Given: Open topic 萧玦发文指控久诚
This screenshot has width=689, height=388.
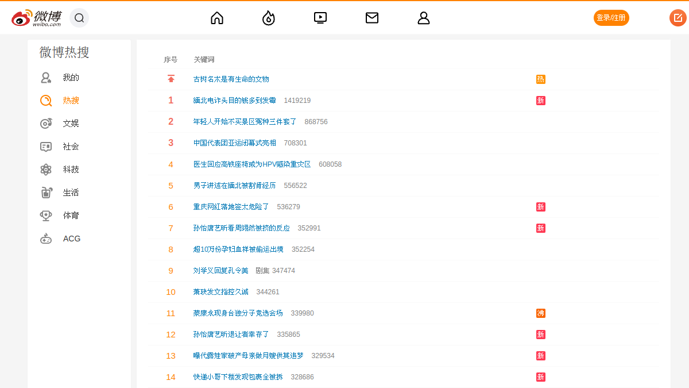Looking at the screenshot, I should click(221, 292).
